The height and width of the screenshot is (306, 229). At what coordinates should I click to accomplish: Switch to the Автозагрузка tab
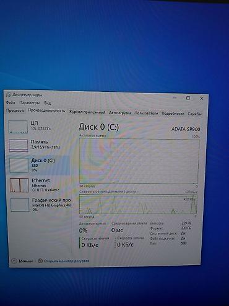(120, 113)
